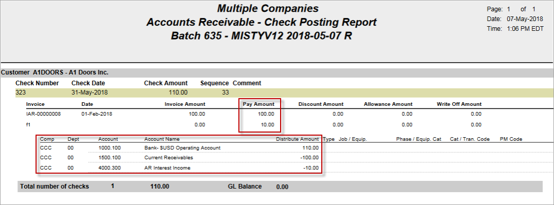This screenshot has width=554, height=205.
Task: Click the Distribute Amount column header
Action: coord(297,139)
